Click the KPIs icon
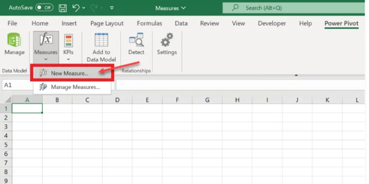This screenshot has width=369, height=184. 69,40
